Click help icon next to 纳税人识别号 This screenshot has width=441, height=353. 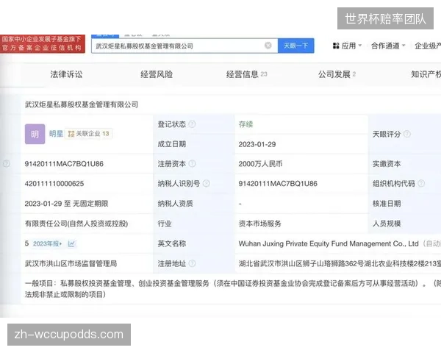tap(206, 184)
